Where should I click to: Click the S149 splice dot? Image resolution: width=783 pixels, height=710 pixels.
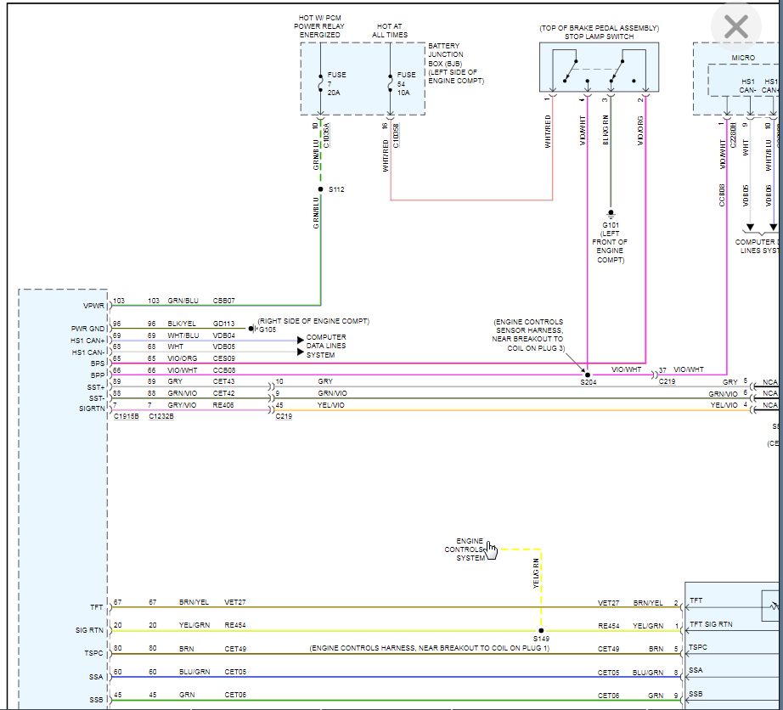point(541,631)
